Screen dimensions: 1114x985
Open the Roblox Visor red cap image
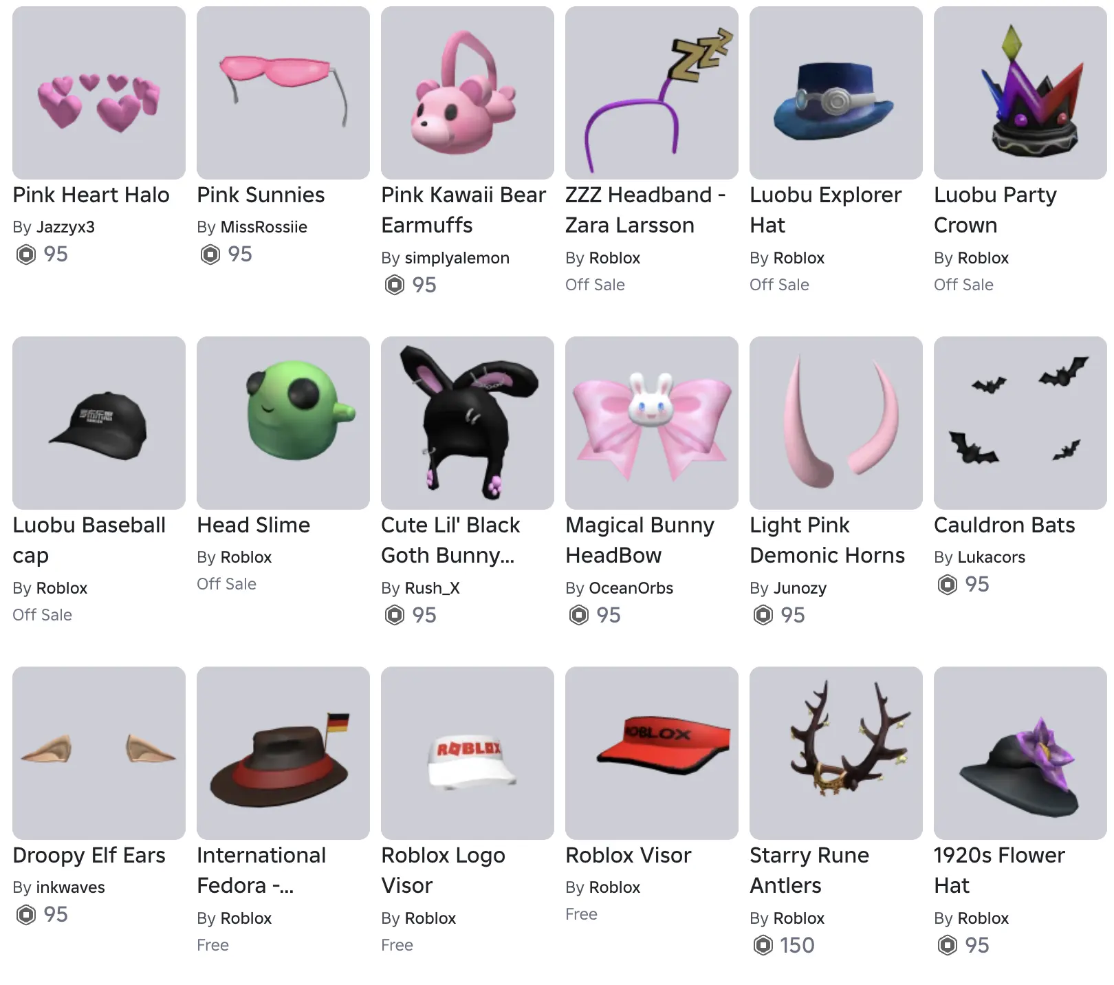tap(652, 753)
